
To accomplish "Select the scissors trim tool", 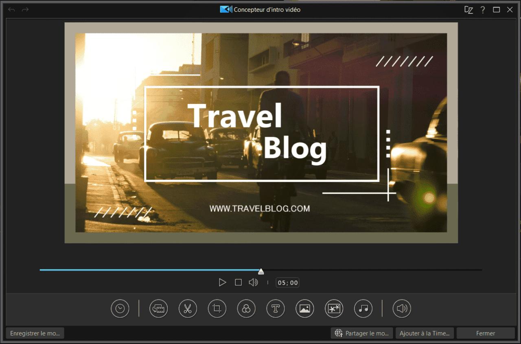I will [x=188, y=309].
